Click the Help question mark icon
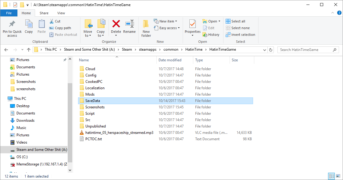 tap(339, 13)
